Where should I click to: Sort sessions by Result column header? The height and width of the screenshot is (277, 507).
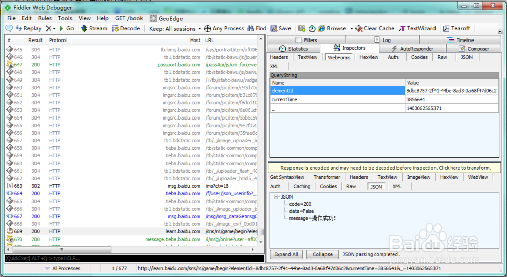(35, 40)
